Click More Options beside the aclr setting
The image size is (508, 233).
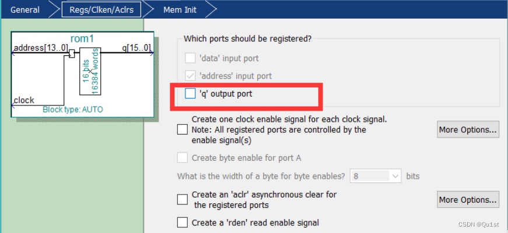coord(468,200)
